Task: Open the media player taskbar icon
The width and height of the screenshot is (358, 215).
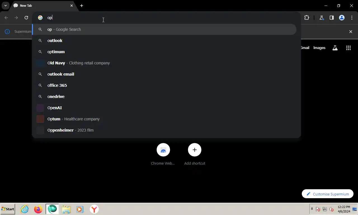Action: (x=80, y=209)
